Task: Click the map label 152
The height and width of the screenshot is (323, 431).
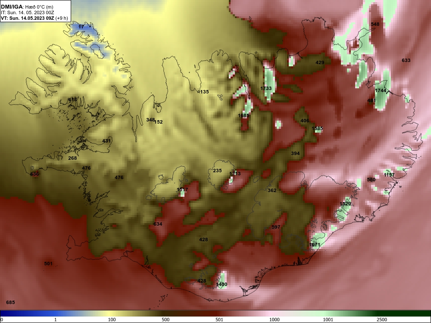Action: pyautogui.click(x=159, y=122)
